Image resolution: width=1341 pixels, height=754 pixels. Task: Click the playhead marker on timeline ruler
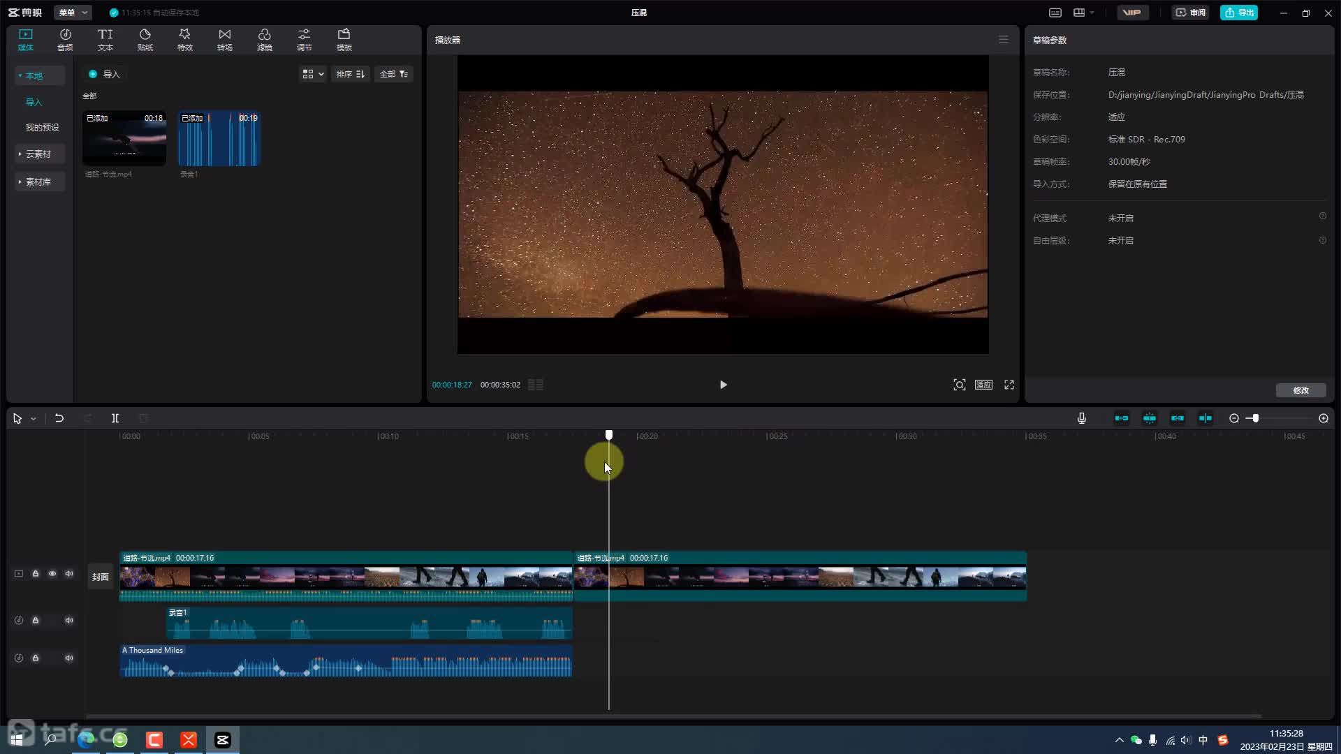[609, 435]
